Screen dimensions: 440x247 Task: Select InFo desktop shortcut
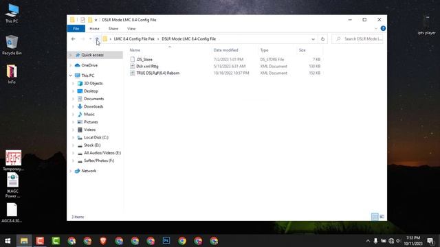[12, 74]
